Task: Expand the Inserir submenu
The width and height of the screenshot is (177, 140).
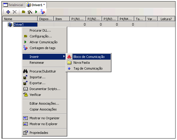Action: click(x=44, y=57)
